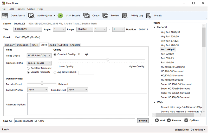Image resolution: width=208 pixels, height=133 pixels.
Task: Select Discord Nitro Large 3-6 Minutes preset
Action: pos(181,107)
